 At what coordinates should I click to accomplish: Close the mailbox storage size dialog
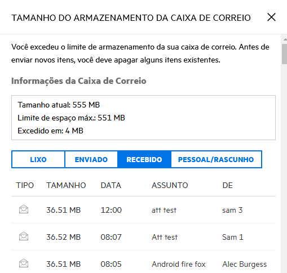tap(271, 17)
